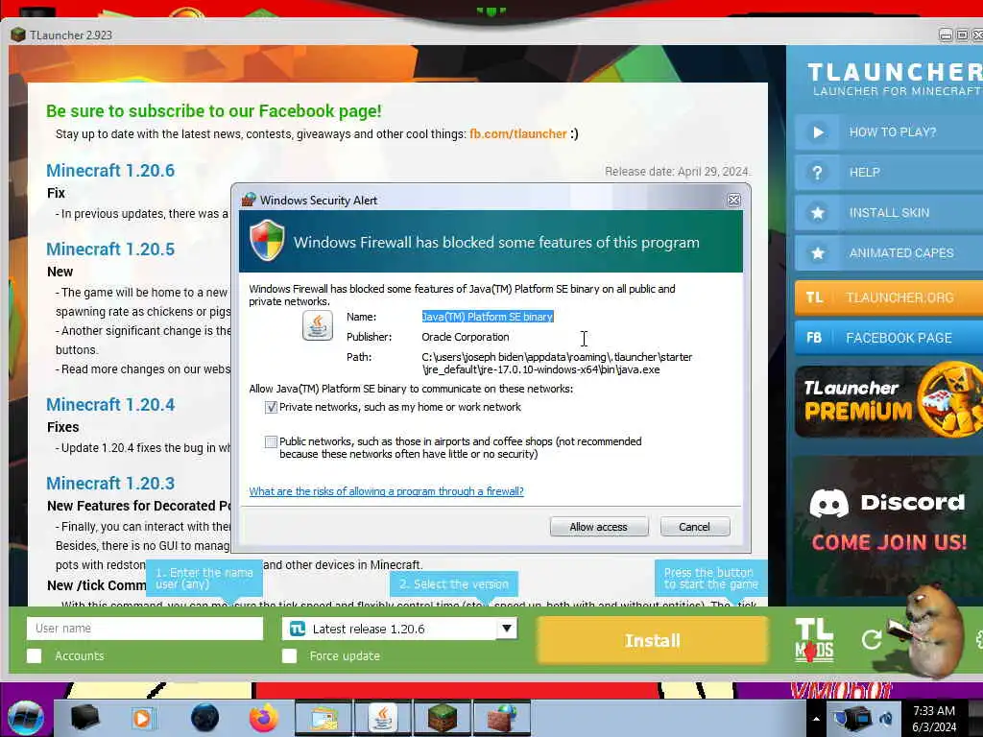This screenshot has width=983, height=737.
Task: Open the dark blue globe browser in taskbar
Action: 204,718
